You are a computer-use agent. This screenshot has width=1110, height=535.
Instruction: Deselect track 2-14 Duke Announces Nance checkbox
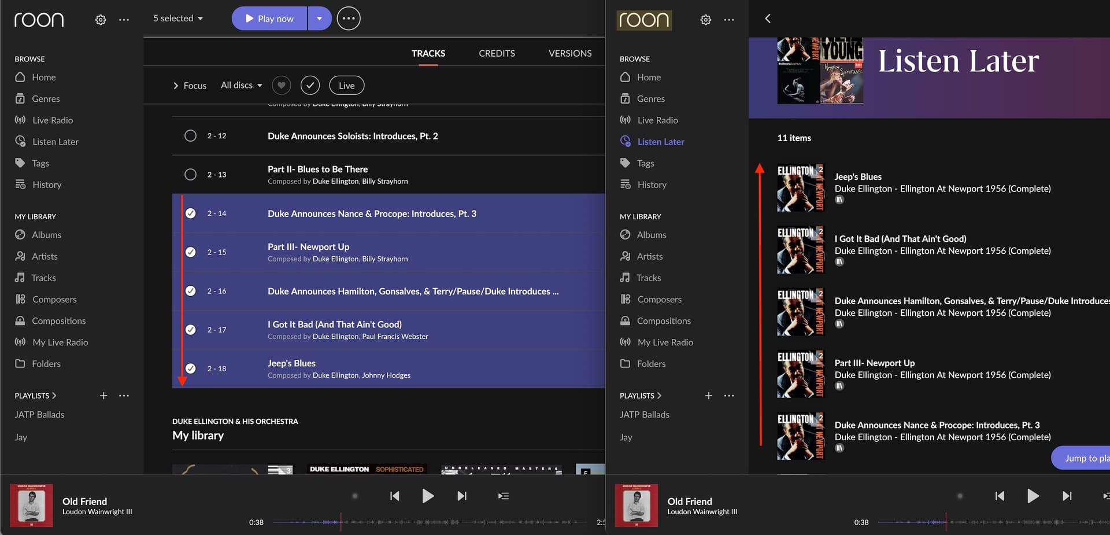(x=190, y=213)
